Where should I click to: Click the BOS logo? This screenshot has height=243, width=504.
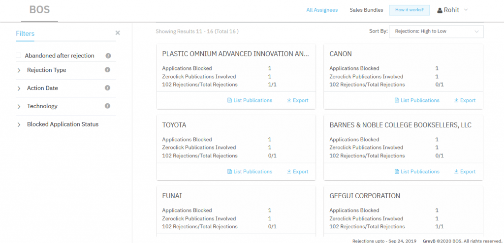(x=39, y=10)
